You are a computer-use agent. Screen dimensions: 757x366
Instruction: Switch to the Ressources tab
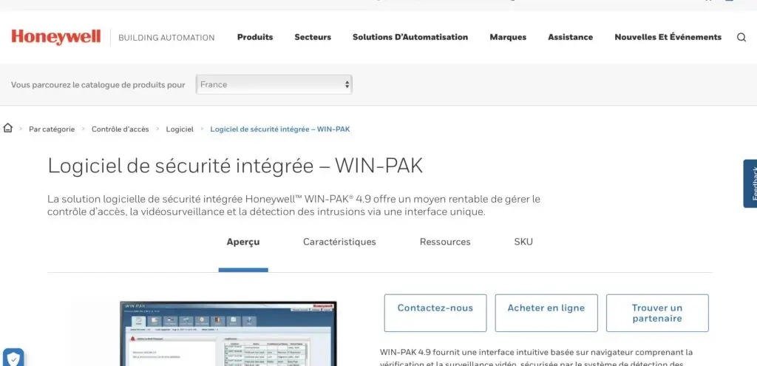[x=445, y=242]
